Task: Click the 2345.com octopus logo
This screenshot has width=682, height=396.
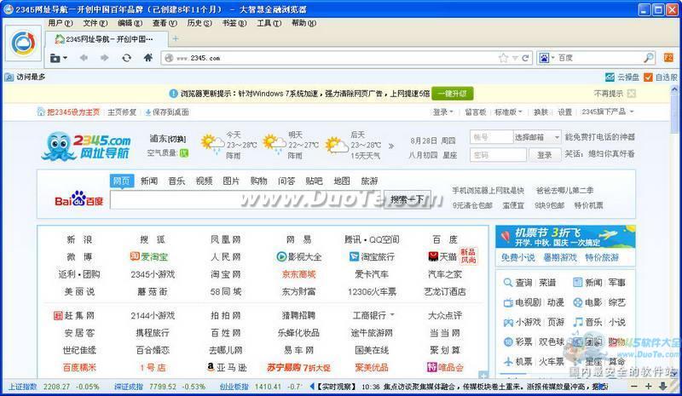Action: (87, 146)
